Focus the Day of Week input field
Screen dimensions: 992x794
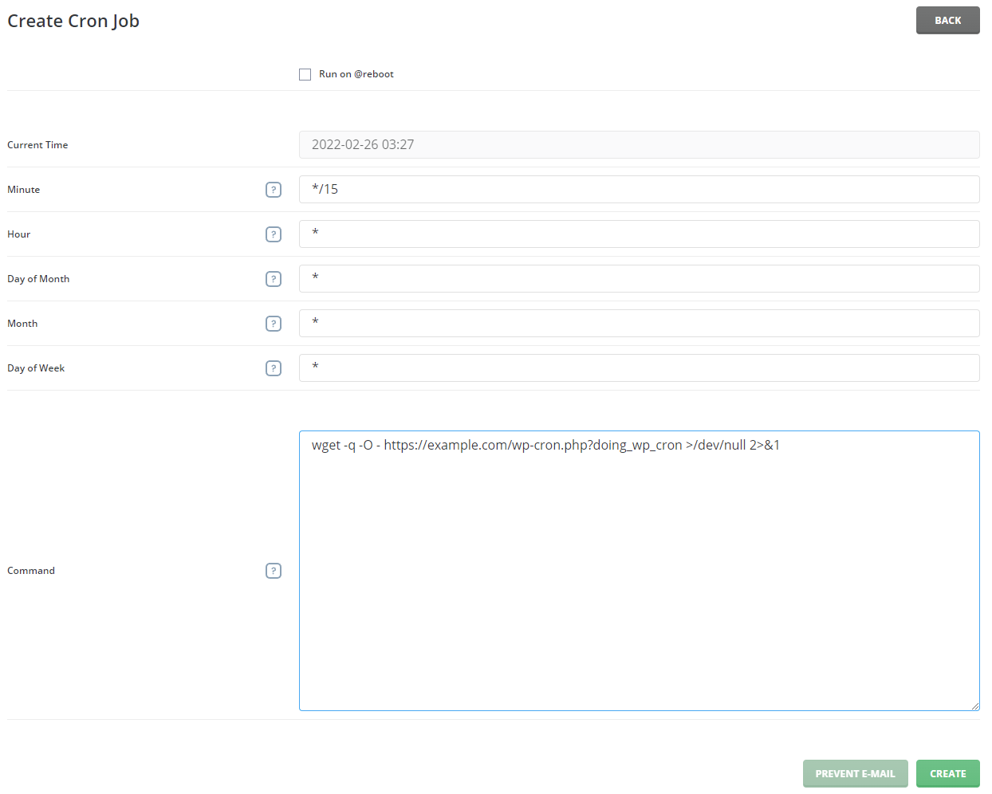[x=639, y=368]
